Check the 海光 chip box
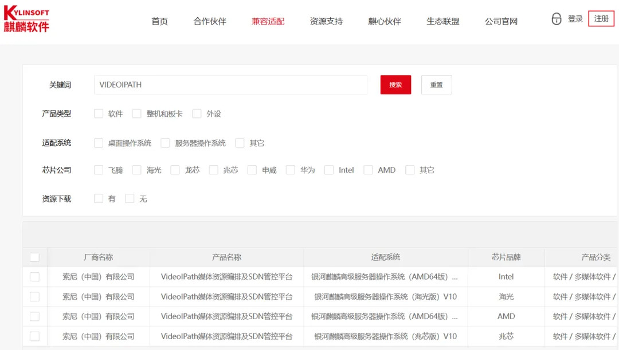 136,170
